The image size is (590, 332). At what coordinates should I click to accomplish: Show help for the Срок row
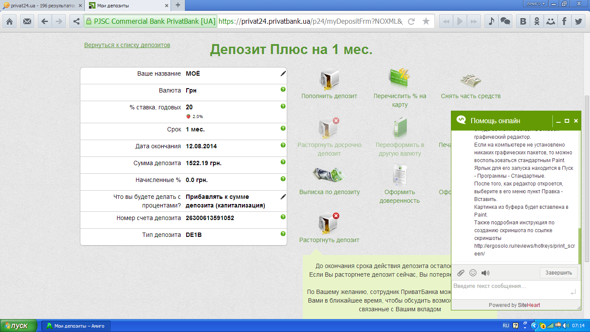point(283,128)
